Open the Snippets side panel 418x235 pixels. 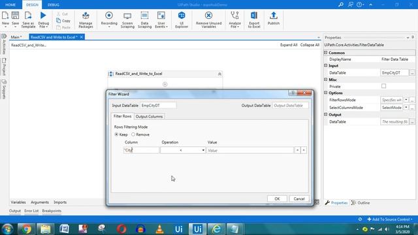tap(4, 89)
